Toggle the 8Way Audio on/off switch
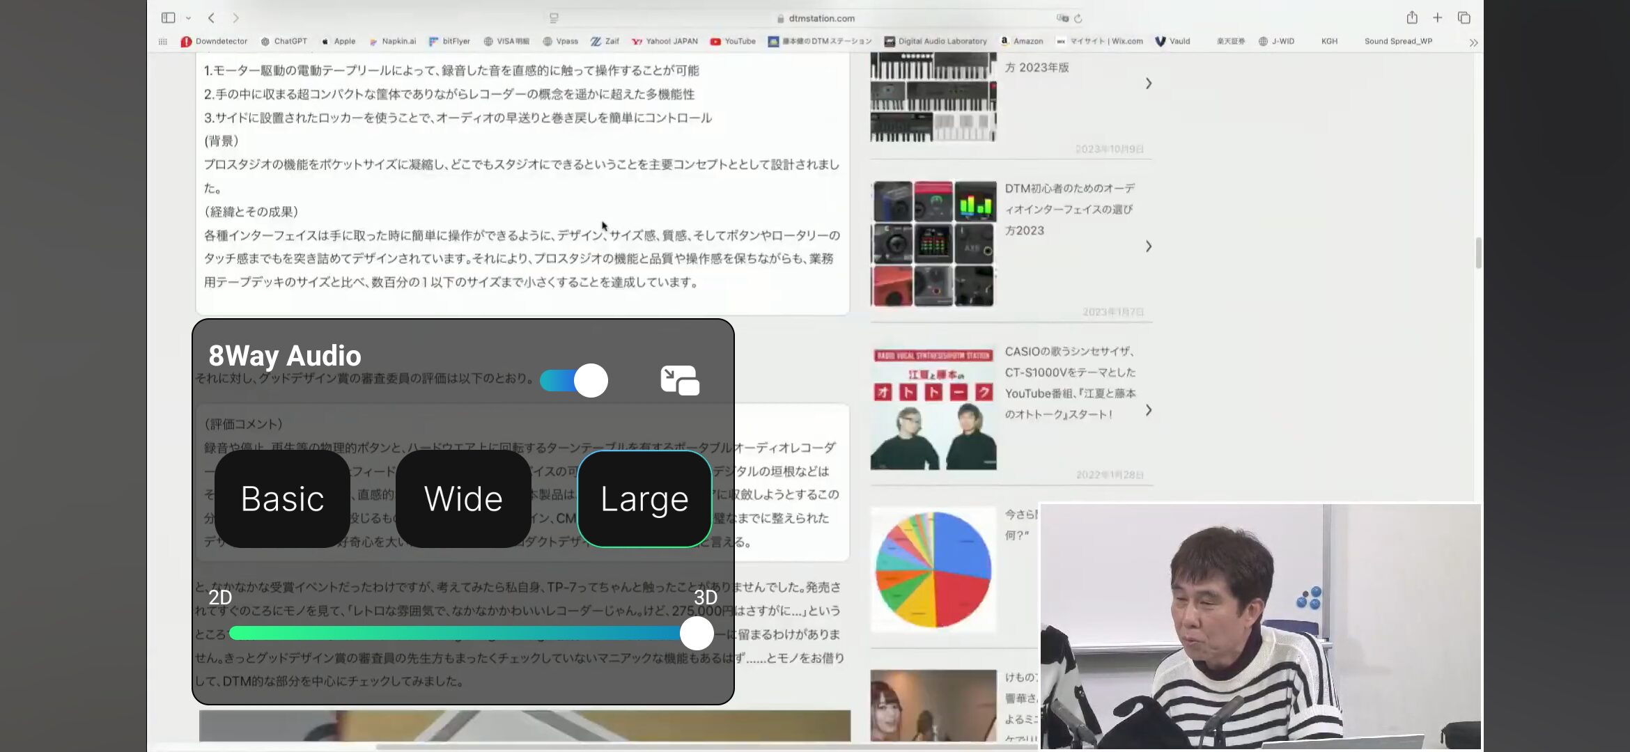Screen dimensions: 1630x752 tap(574, 380)
